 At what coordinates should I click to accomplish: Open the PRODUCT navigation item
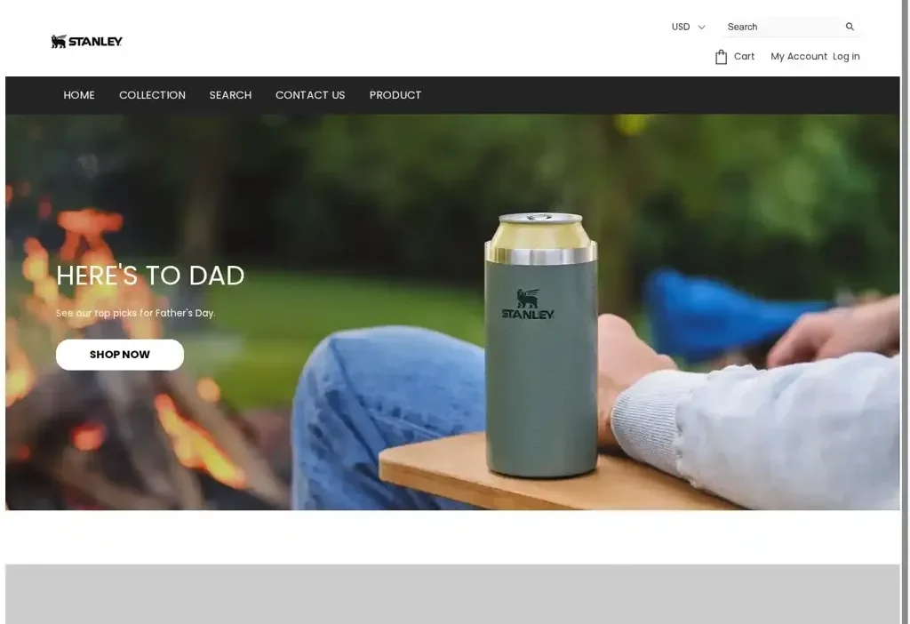point(395,95)
